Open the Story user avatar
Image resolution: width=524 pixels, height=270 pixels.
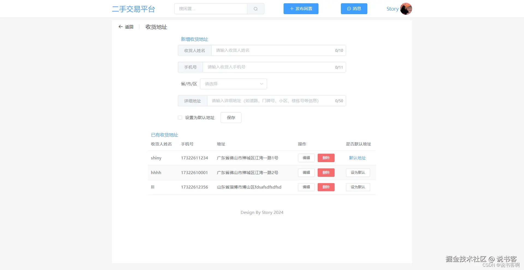click(406, 9)
